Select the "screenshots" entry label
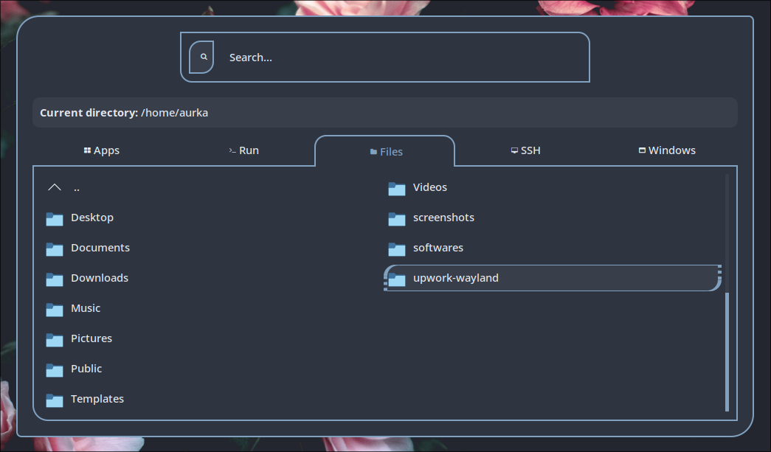The image size is (771, 452). click(443, 218)
